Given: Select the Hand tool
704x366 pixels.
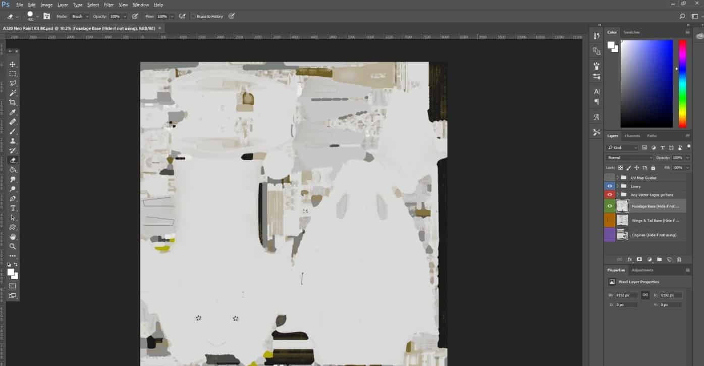Looking at the screenshot, I should [13, 237].
